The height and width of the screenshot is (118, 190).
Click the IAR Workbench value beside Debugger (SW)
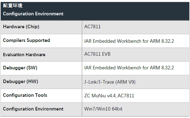pyautogui.click(x=129, y=68)
